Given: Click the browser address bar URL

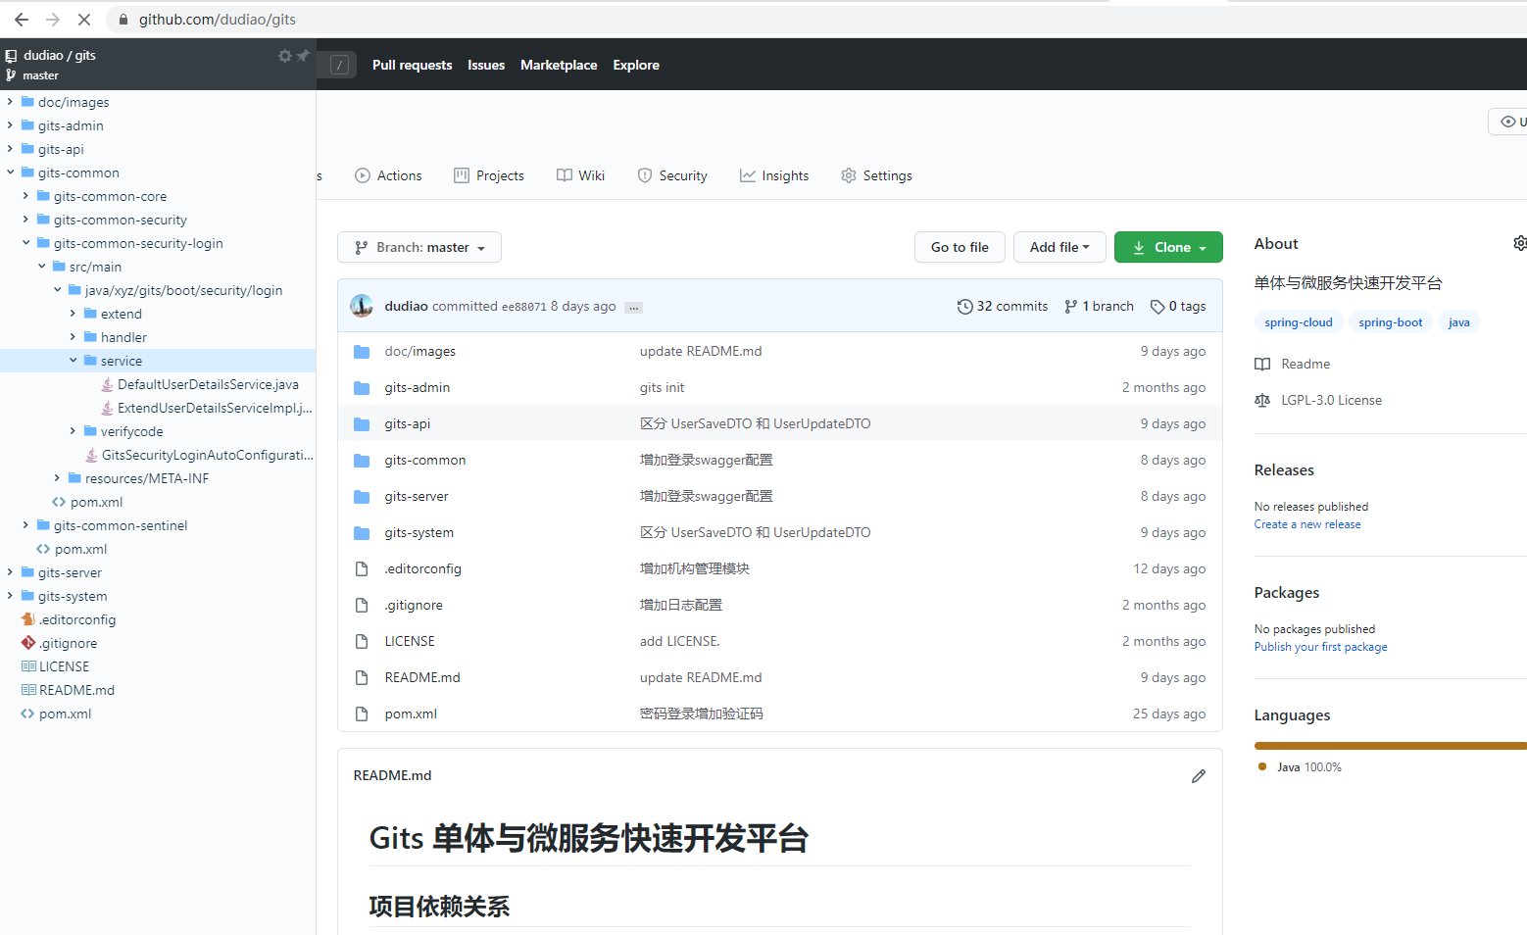Looking at the screenshot, I should pos(217,20).
